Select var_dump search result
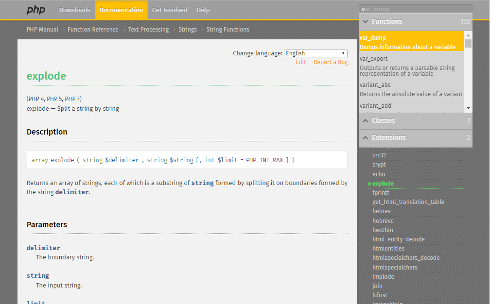 coord(412,41)
